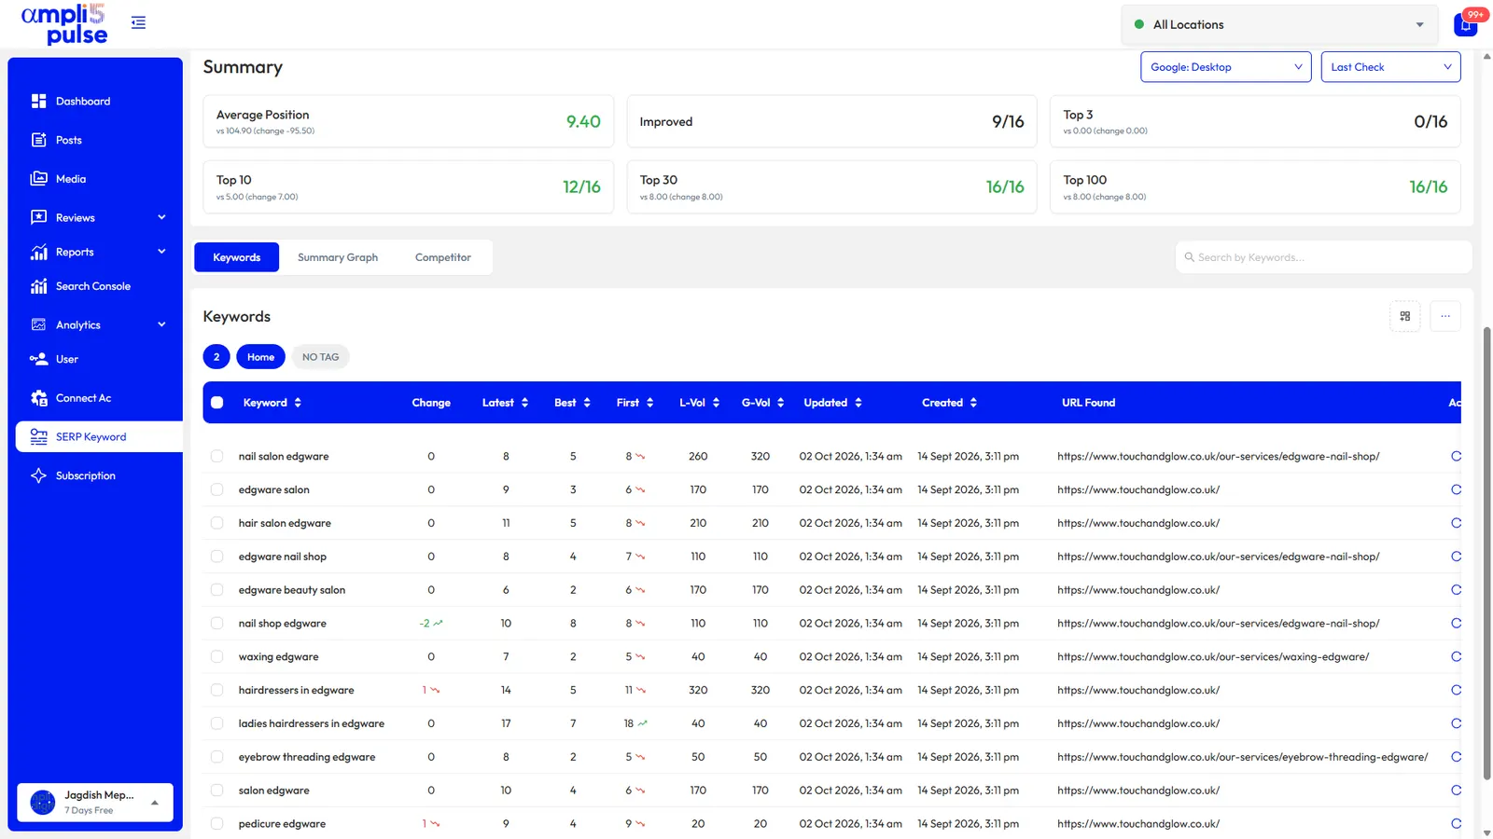This screenshot has height=839, width=1493.
Task: Expand the Jagdish Mep... account menu
Action: pyautogui.click(x=95, y=803)
